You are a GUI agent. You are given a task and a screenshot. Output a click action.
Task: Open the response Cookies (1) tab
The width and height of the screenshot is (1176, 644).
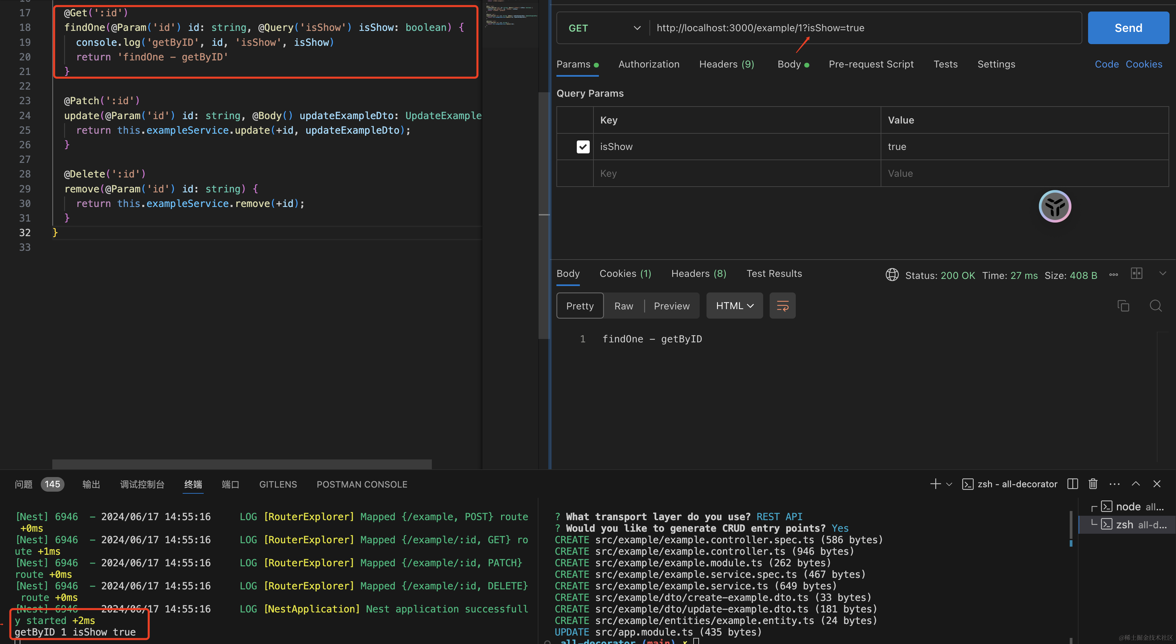625,273
